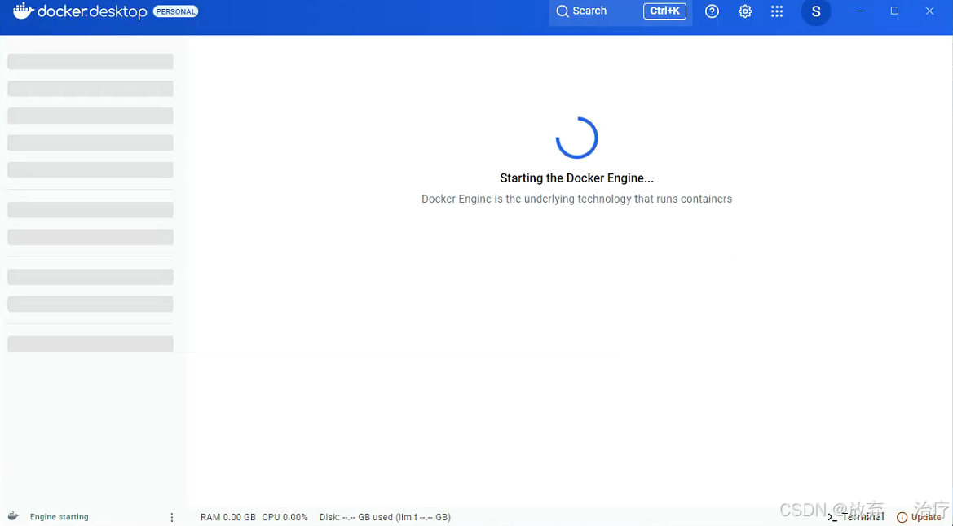Click the magnifying glass search icon

563,11
